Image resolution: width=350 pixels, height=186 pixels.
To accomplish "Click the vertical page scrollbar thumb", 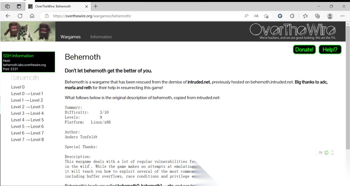I will 348,87.
